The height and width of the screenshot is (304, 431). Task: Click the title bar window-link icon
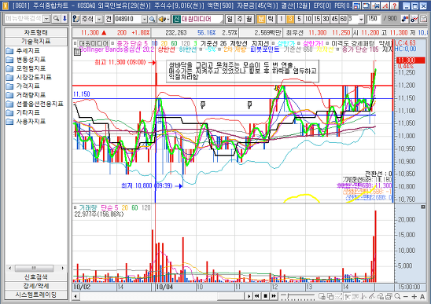pos(357,5)
